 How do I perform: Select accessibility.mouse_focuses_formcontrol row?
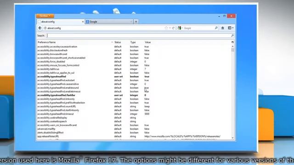pos(134,65)
